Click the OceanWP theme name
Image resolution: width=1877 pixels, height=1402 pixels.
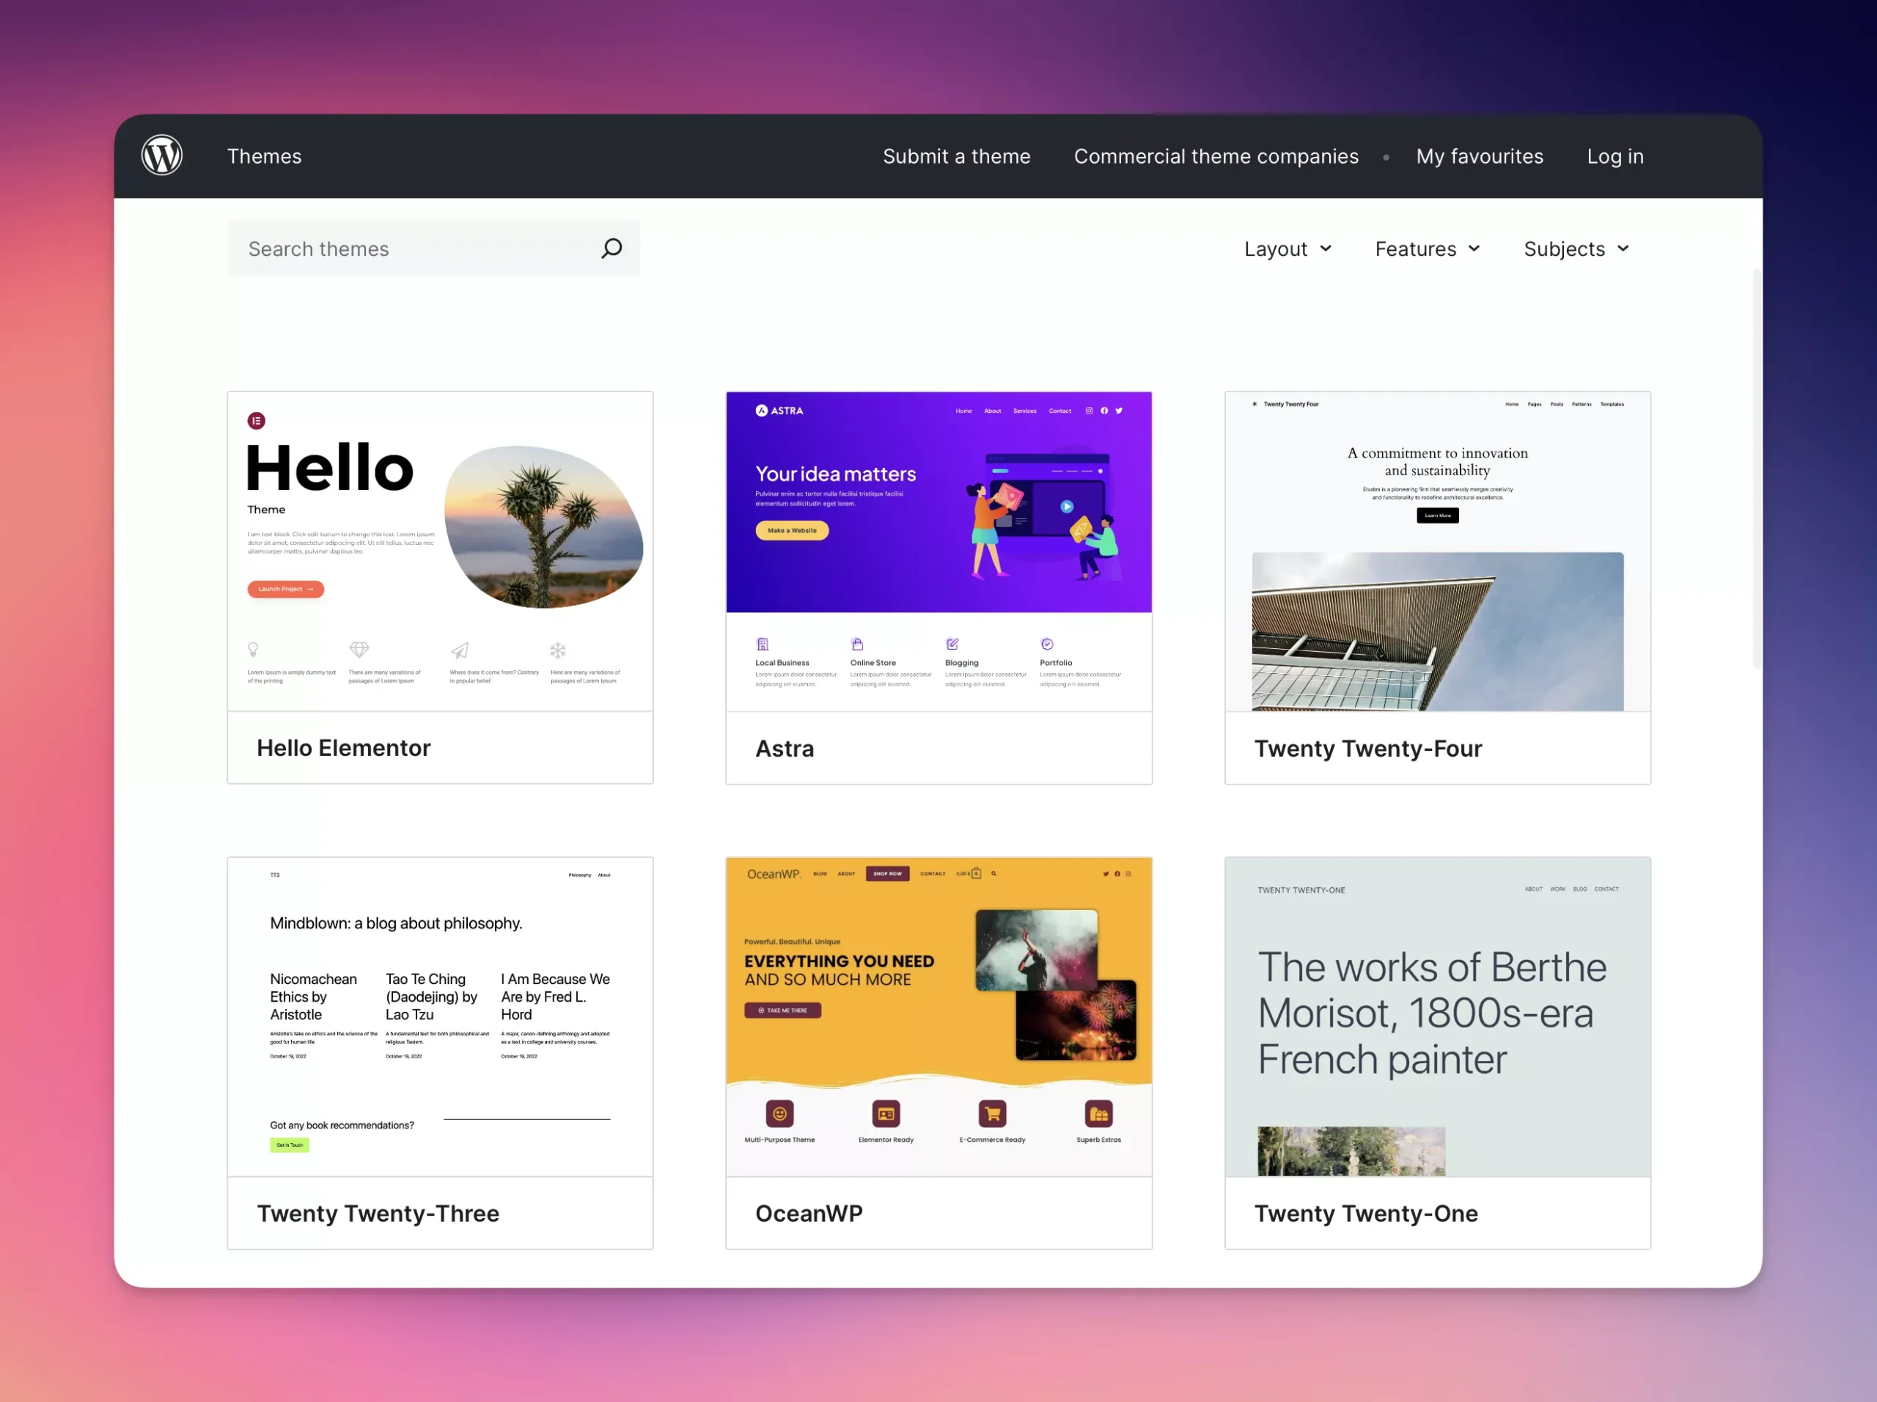[809, 1214]
